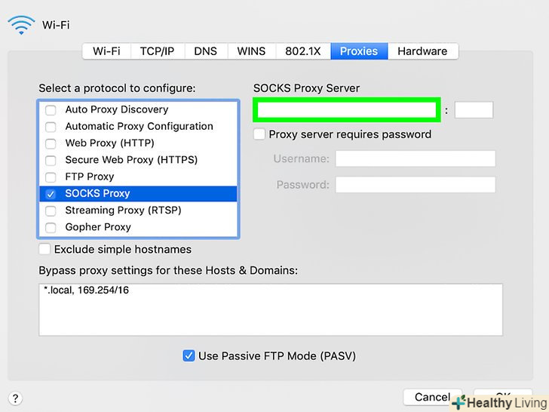Select Gopher Proxy in protocol list
Viewport: 549px width, 412px height.
click(98, 227)
